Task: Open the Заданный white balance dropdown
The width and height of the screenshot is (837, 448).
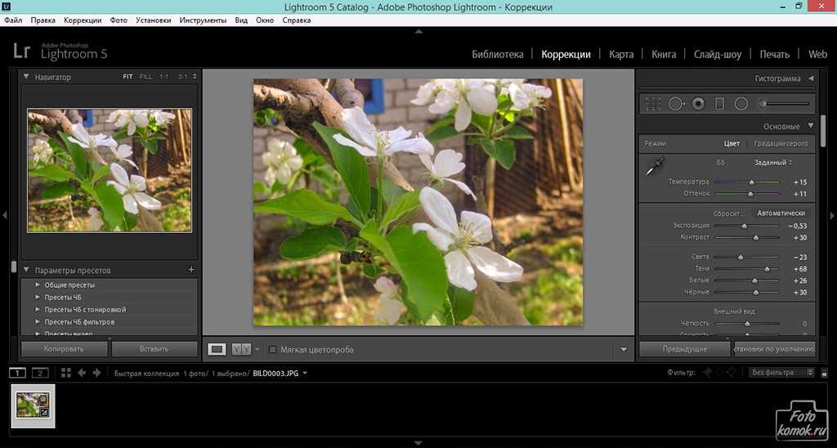Action: 773,163
